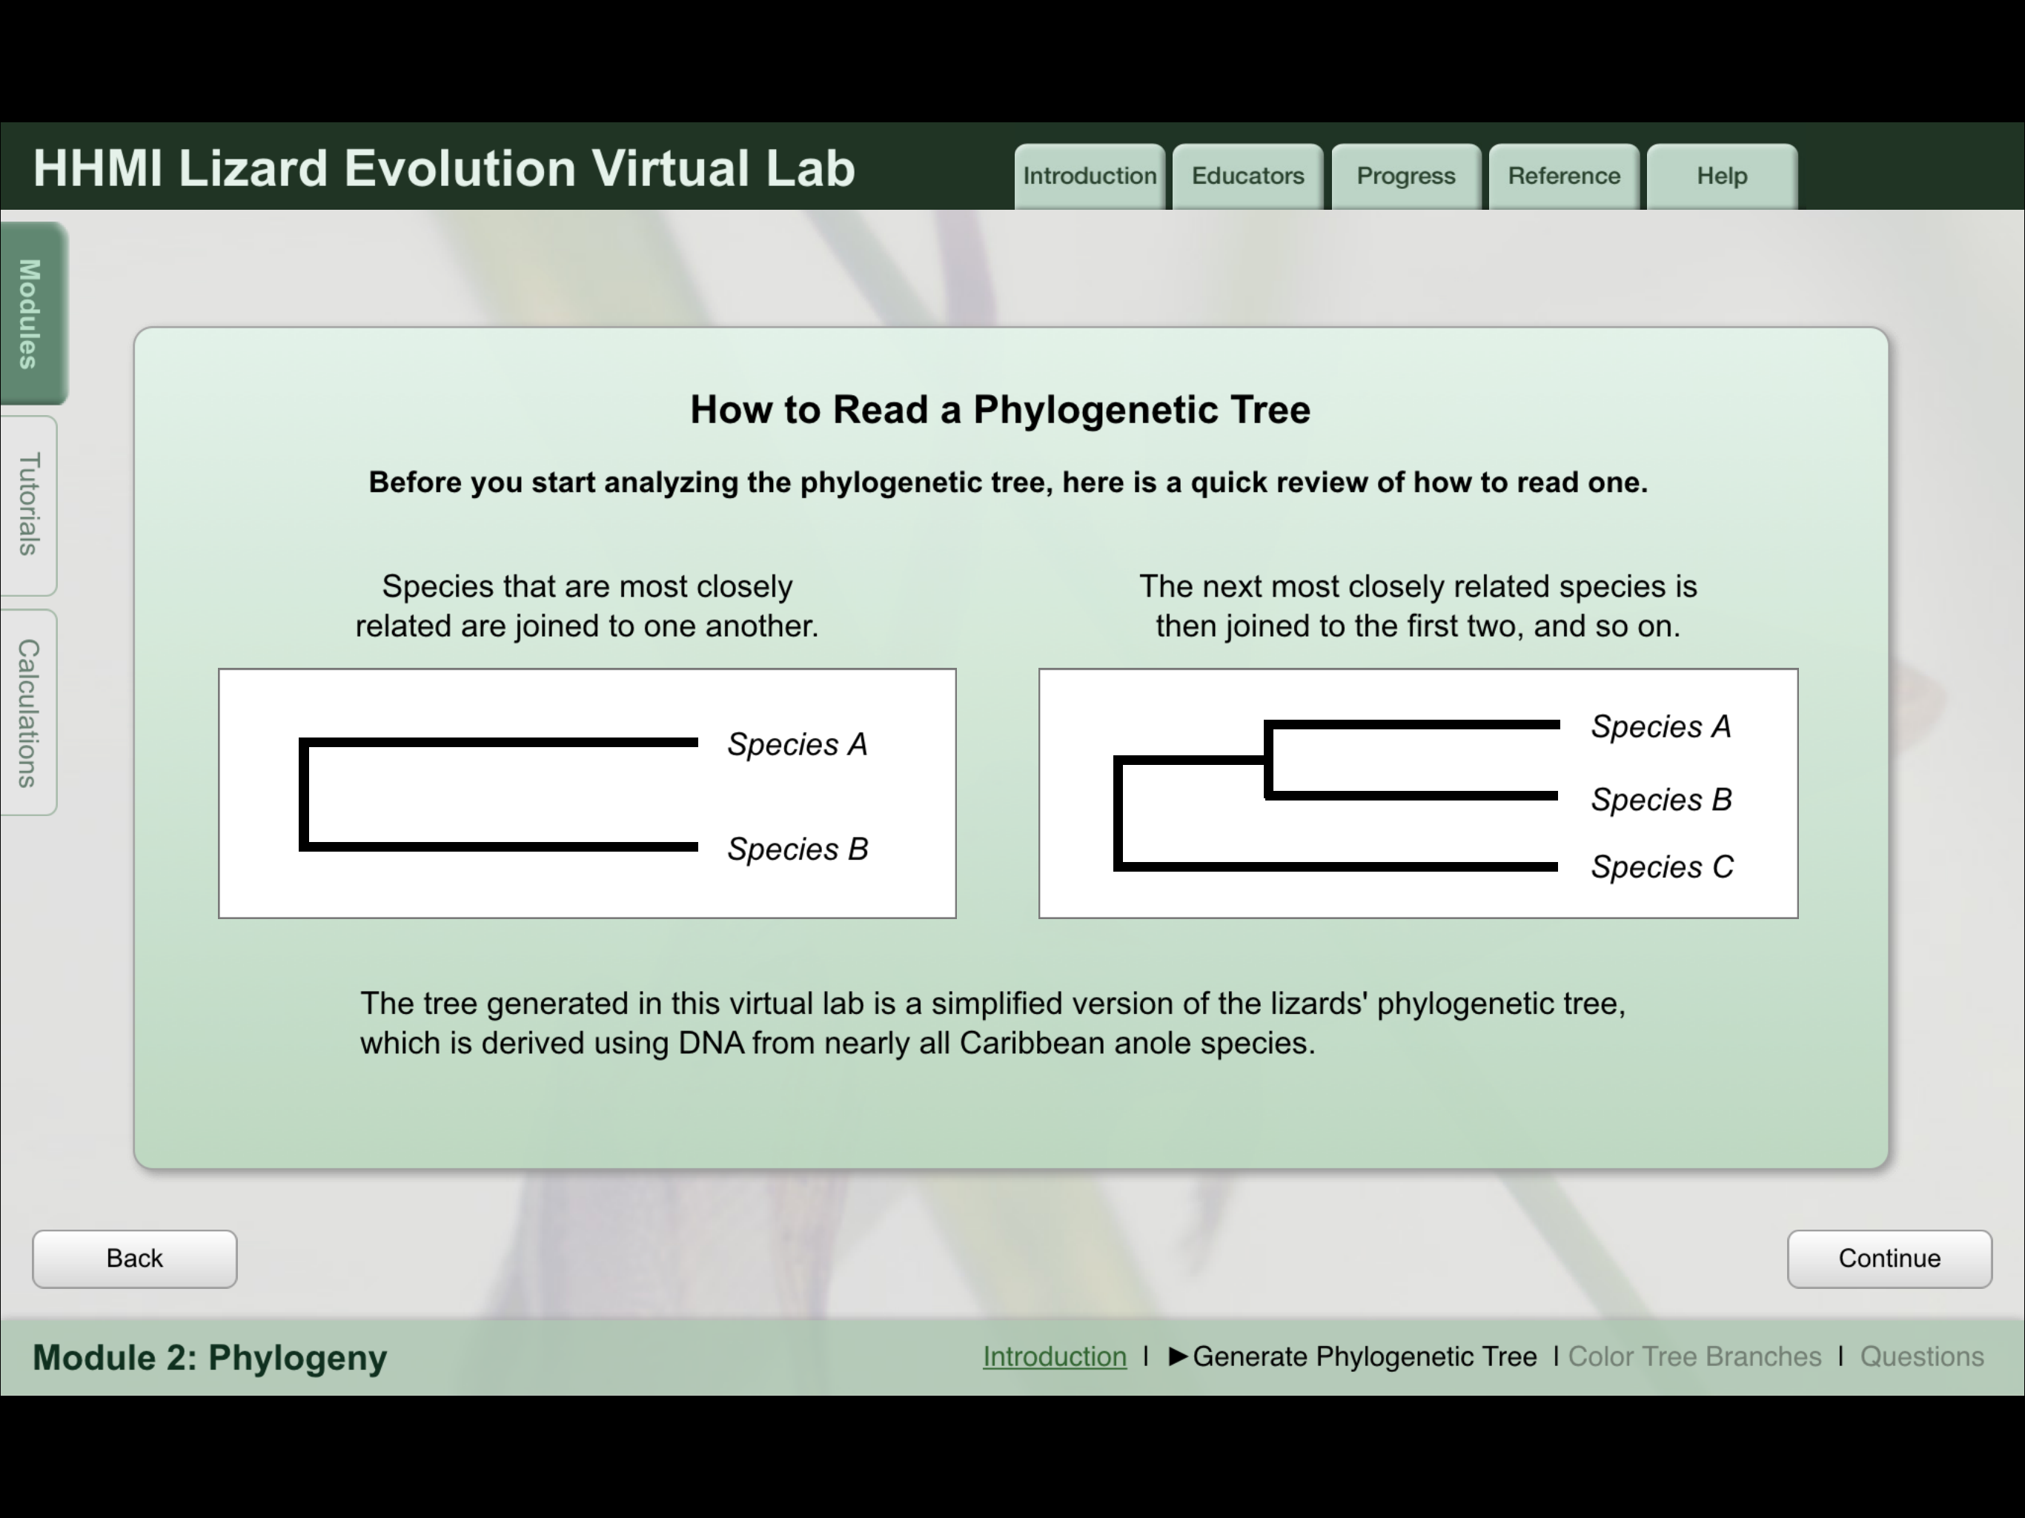Select the Reference tab
The image size is (2025, 1518).
coord(1564,176)
